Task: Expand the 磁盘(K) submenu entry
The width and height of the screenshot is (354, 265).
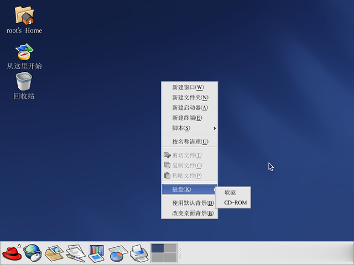Action: coord(190,189)
